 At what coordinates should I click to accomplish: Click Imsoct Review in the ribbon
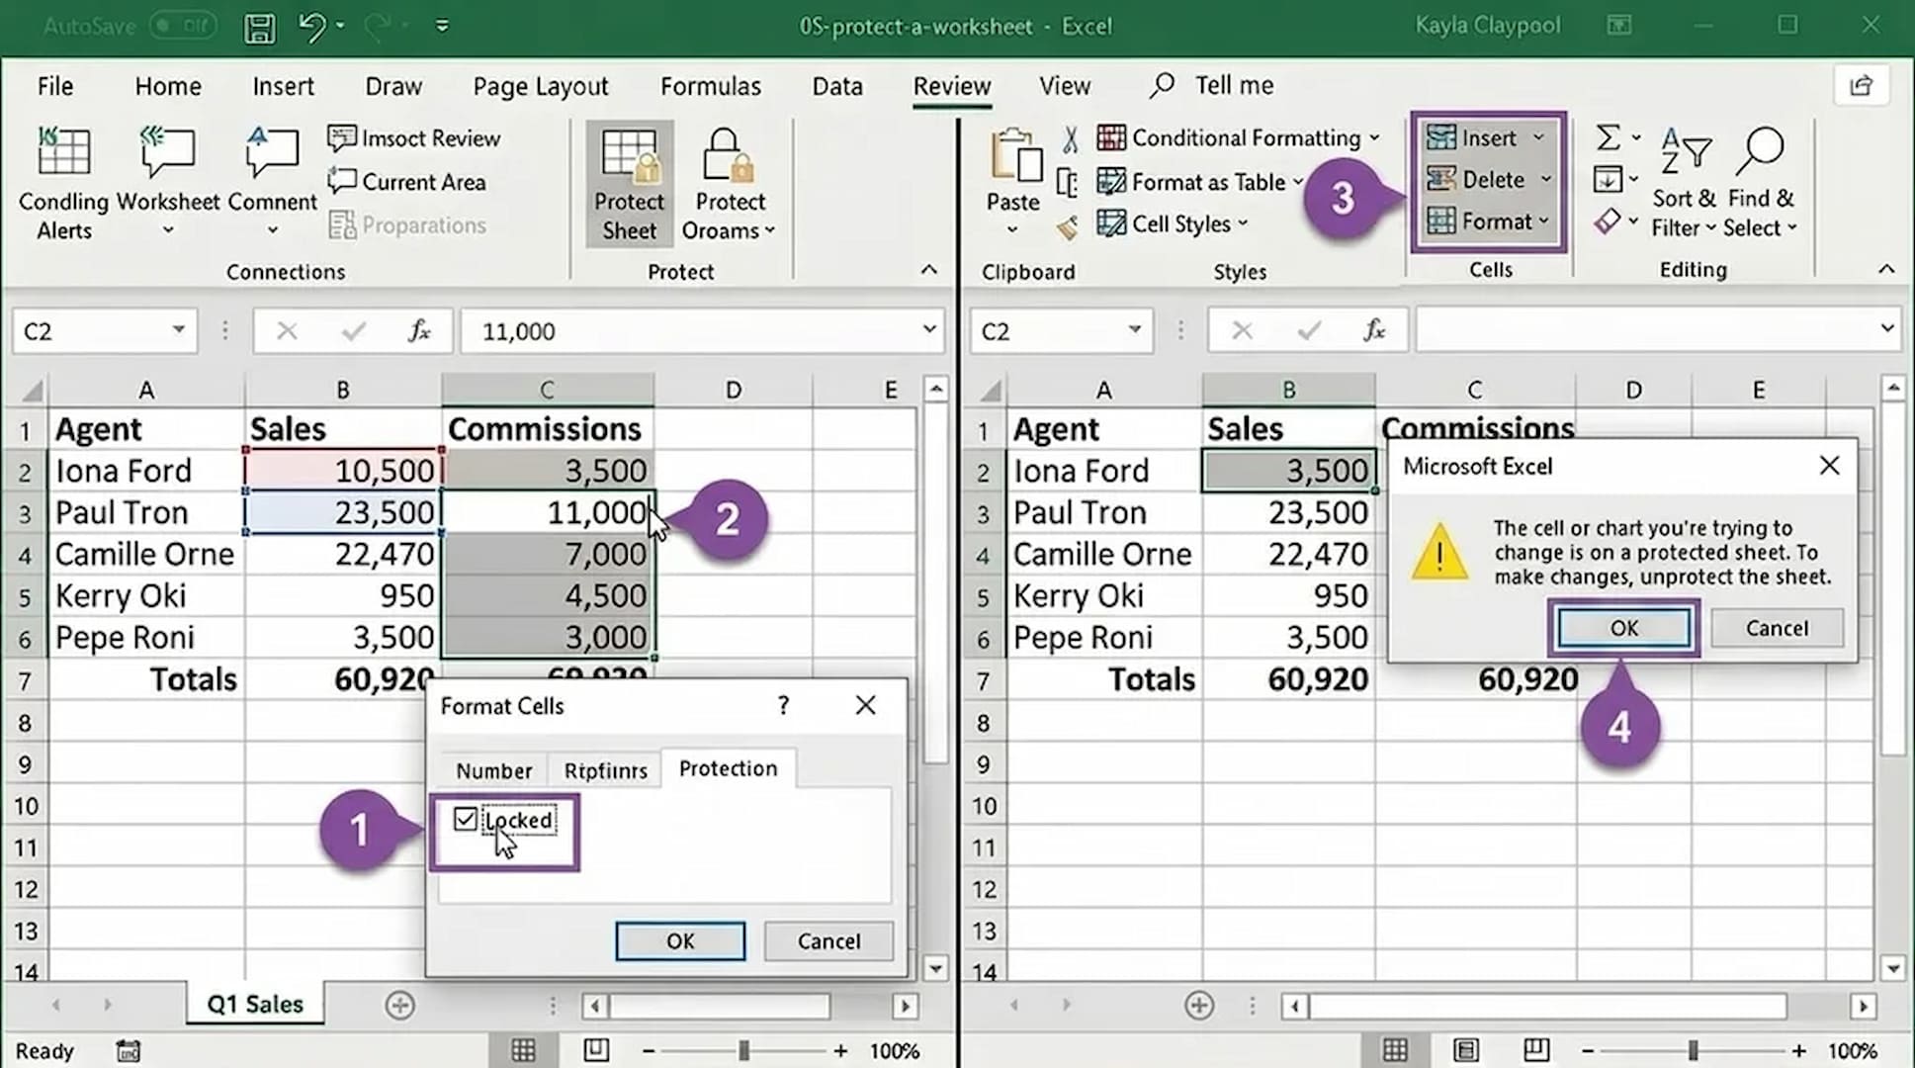tap(414, 138)
